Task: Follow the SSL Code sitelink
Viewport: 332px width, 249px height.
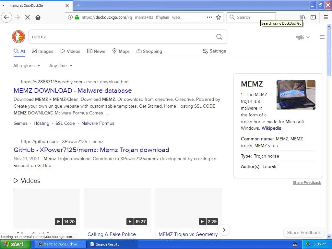Action: click(65, 123)
